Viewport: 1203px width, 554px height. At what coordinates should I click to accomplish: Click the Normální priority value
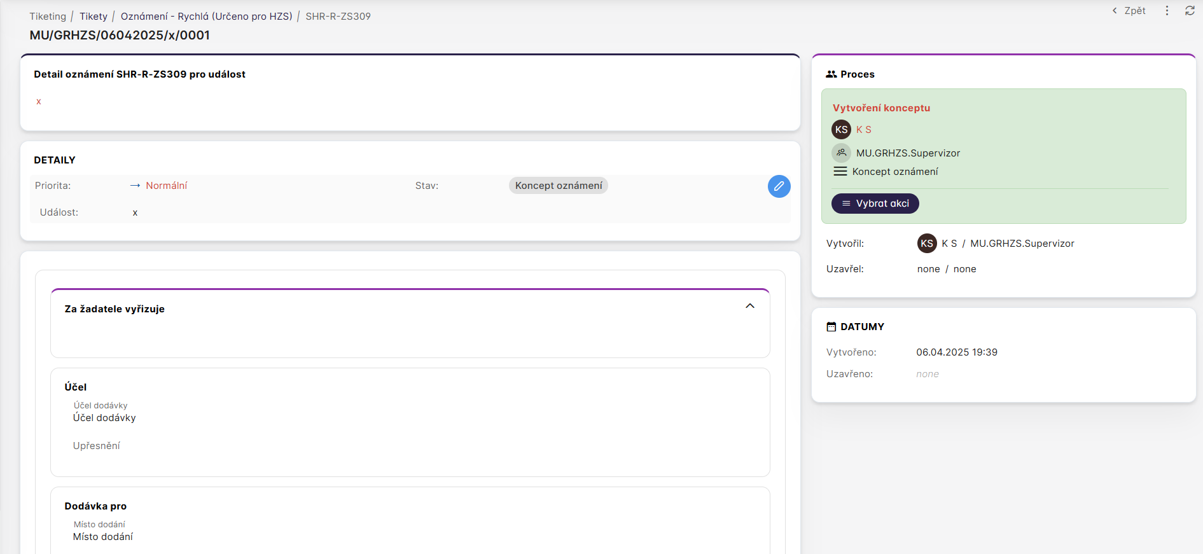click(166, 186)
